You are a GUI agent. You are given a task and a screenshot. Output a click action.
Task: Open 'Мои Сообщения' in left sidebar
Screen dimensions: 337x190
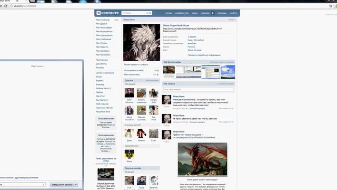[104, 39]
